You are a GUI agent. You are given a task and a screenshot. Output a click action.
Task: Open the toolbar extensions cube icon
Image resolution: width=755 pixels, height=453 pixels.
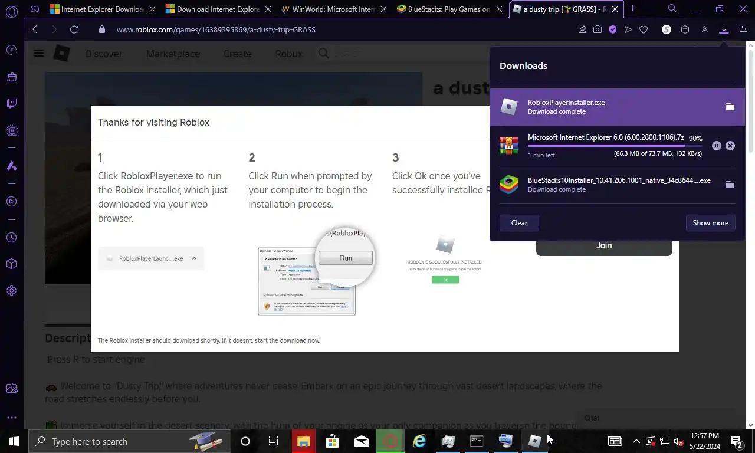(685, 29)
